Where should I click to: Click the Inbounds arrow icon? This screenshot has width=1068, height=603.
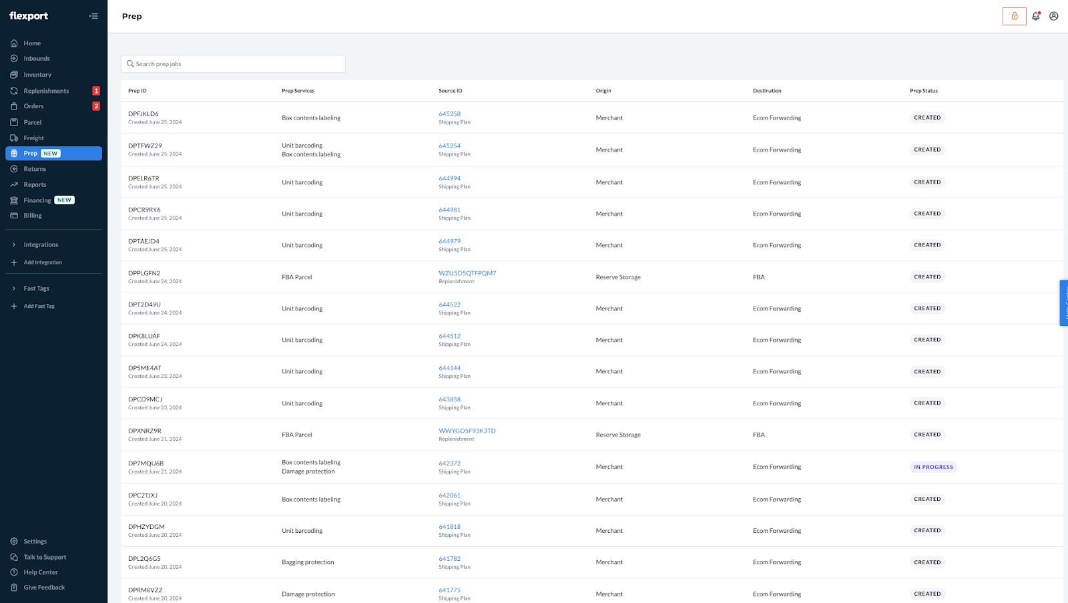click(x=15, y=58)
